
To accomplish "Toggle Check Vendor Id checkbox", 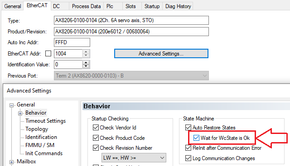I will pyautogui.click(x=96, y=128).
